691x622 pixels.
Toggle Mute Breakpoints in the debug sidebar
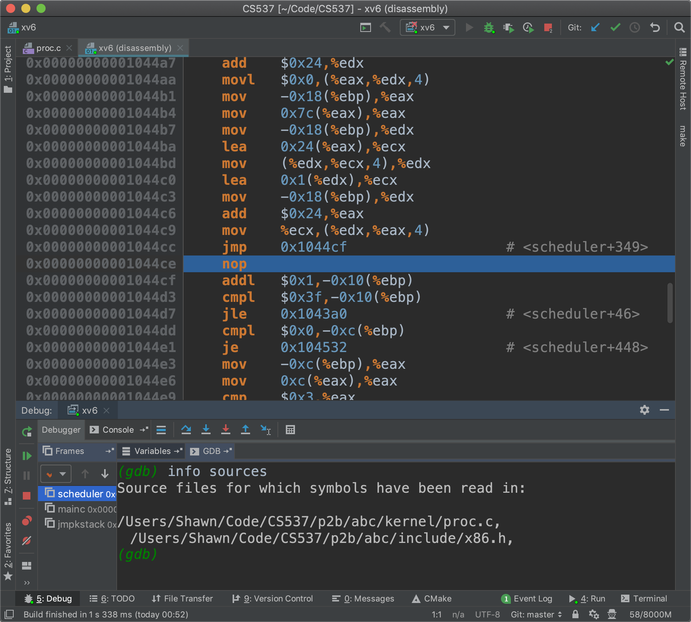[x=27, y=541]
